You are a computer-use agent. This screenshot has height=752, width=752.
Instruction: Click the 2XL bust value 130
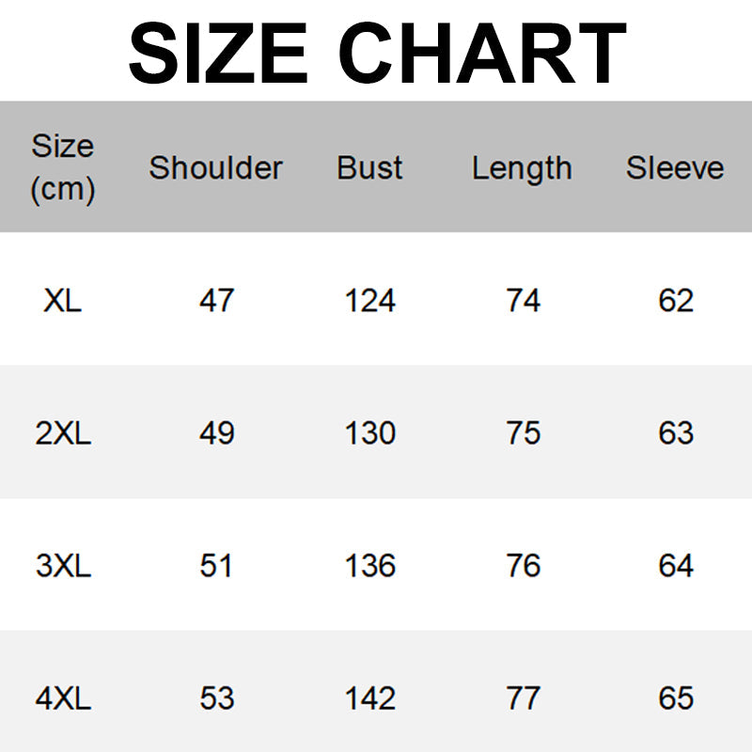(x=369, y=433)
